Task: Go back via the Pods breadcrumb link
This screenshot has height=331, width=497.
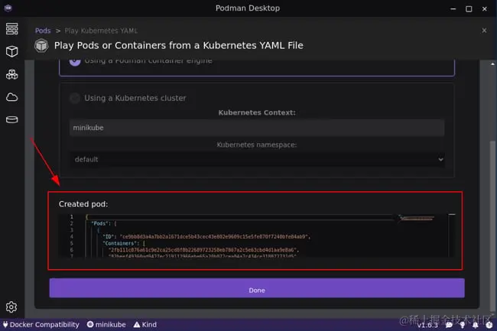Action: pyautogui.click(x=43, y=31)
